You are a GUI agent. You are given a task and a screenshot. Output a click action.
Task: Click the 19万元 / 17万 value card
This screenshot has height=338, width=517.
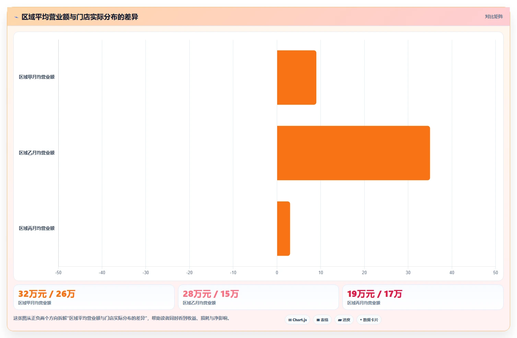pyautogui.click(x=423, y=297)
